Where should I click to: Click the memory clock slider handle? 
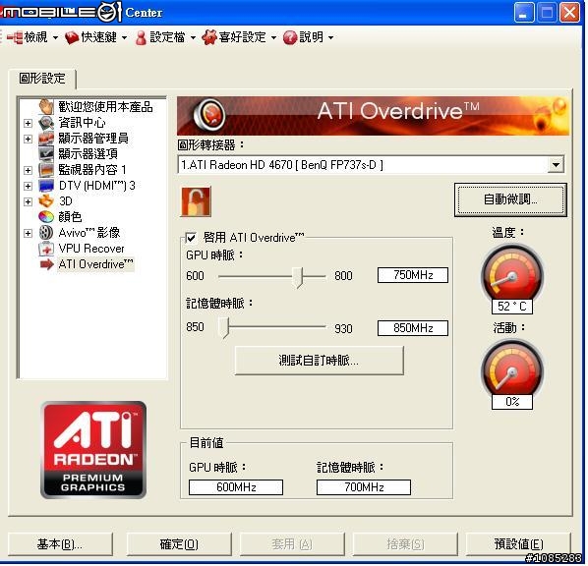click(223, 328)
